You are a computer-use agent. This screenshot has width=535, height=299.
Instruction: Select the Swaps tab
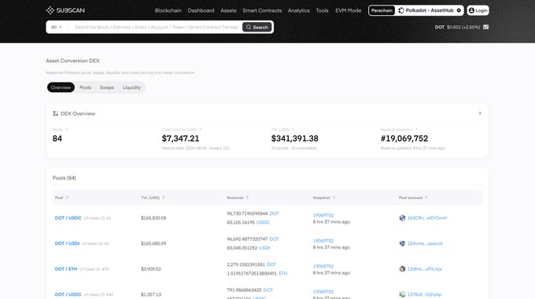pyautogui.click(x=107, y=87)
